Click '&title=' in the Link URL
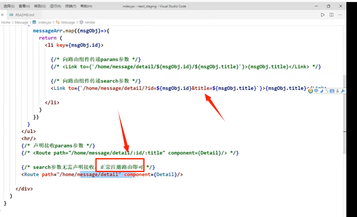The image size is (357, 217). pyautogui.click(x=202, y=88)
